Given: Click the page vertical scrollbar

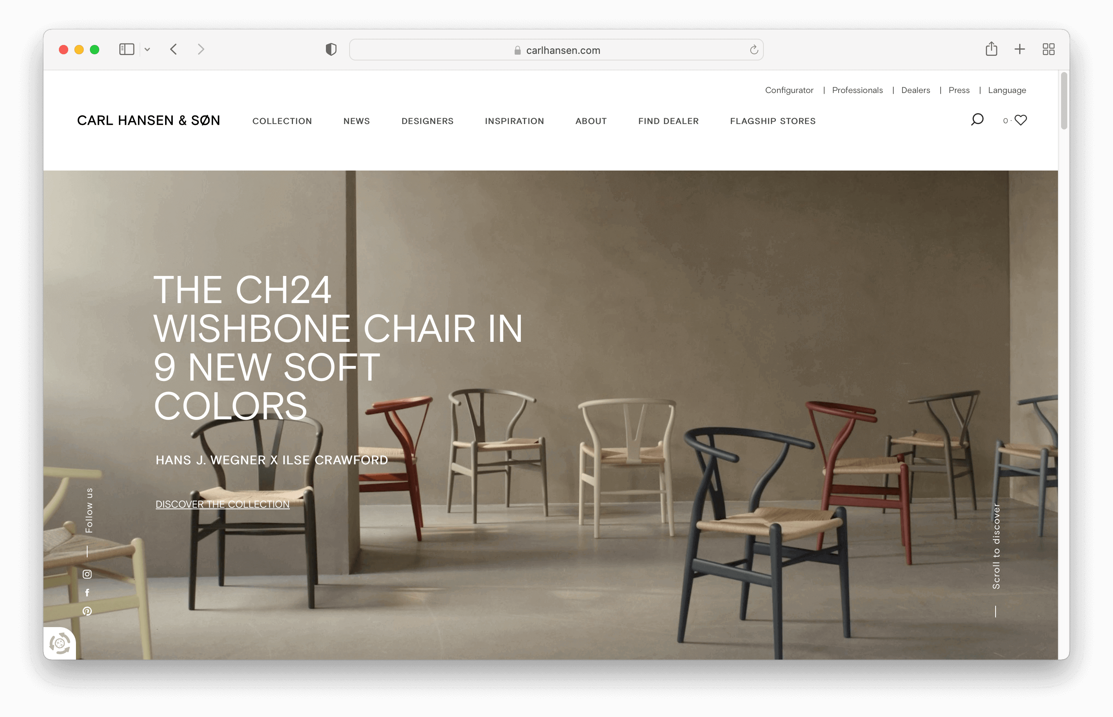Looking at the screenshot, I should 1064,101.
